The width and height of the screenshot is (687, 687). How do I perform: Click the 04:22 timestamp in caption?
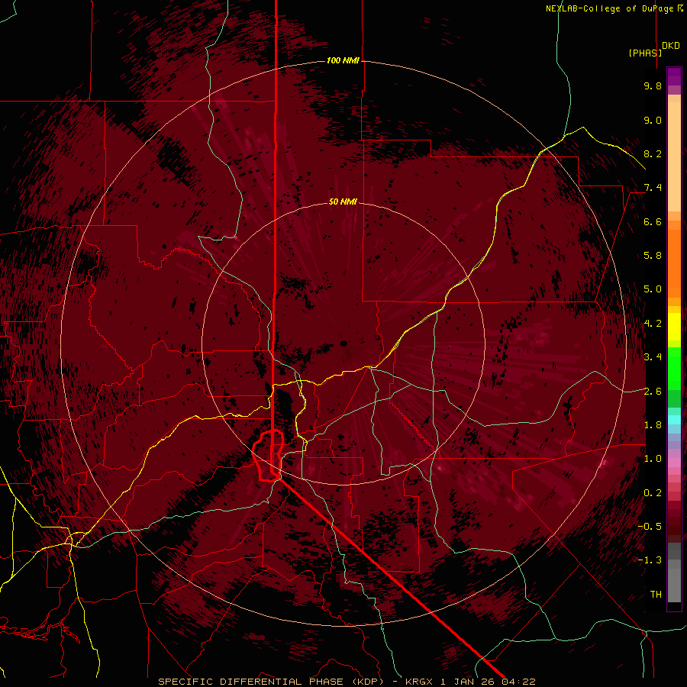point(518,682)
